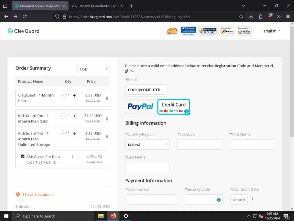Reload the current page
The width and height of the screenshot is (294, 221).
24,17
